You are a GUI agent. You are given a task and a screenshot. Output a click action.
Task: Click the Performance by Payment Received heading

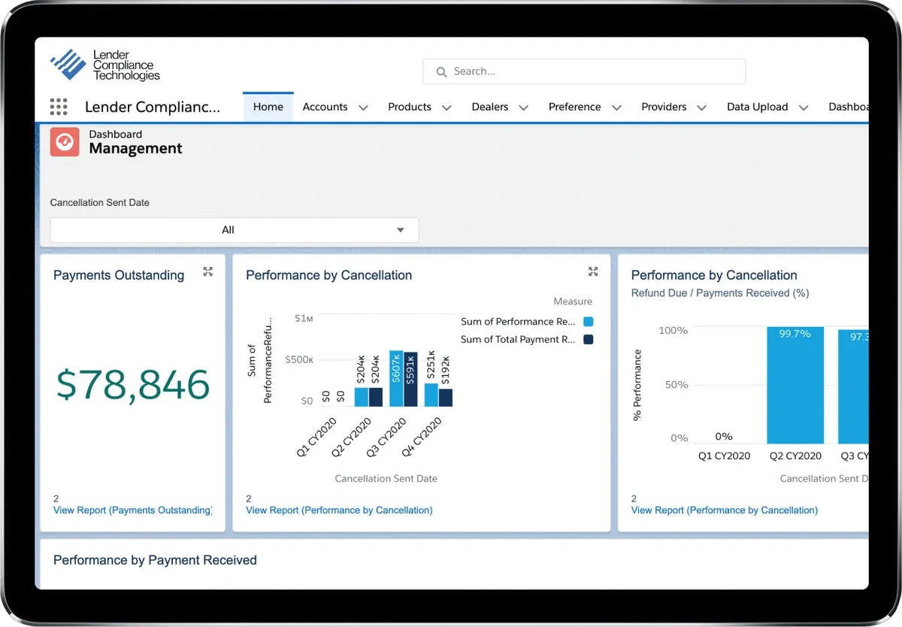[x=155, y=560]
